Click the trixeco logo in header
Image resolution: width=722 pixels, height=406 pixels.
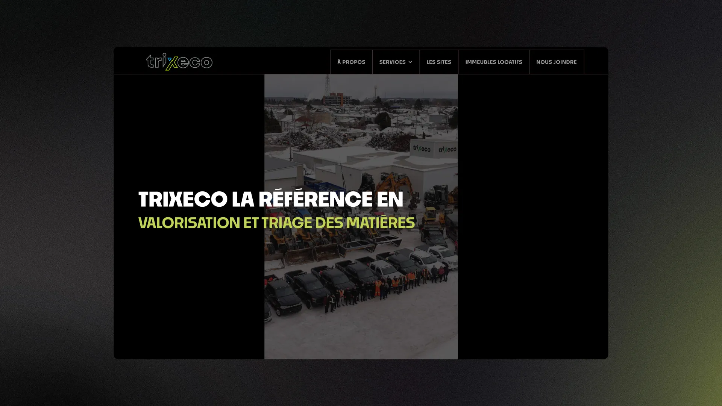[179, 62]
